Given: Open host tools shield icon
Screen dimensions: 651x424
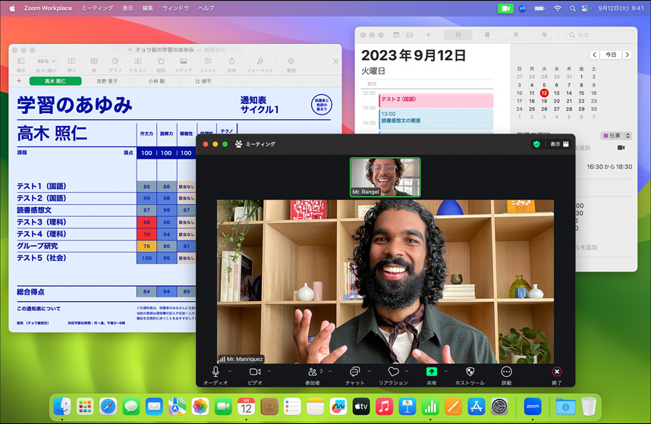Looking at the screenshot, I should click(x=470, y=372).
